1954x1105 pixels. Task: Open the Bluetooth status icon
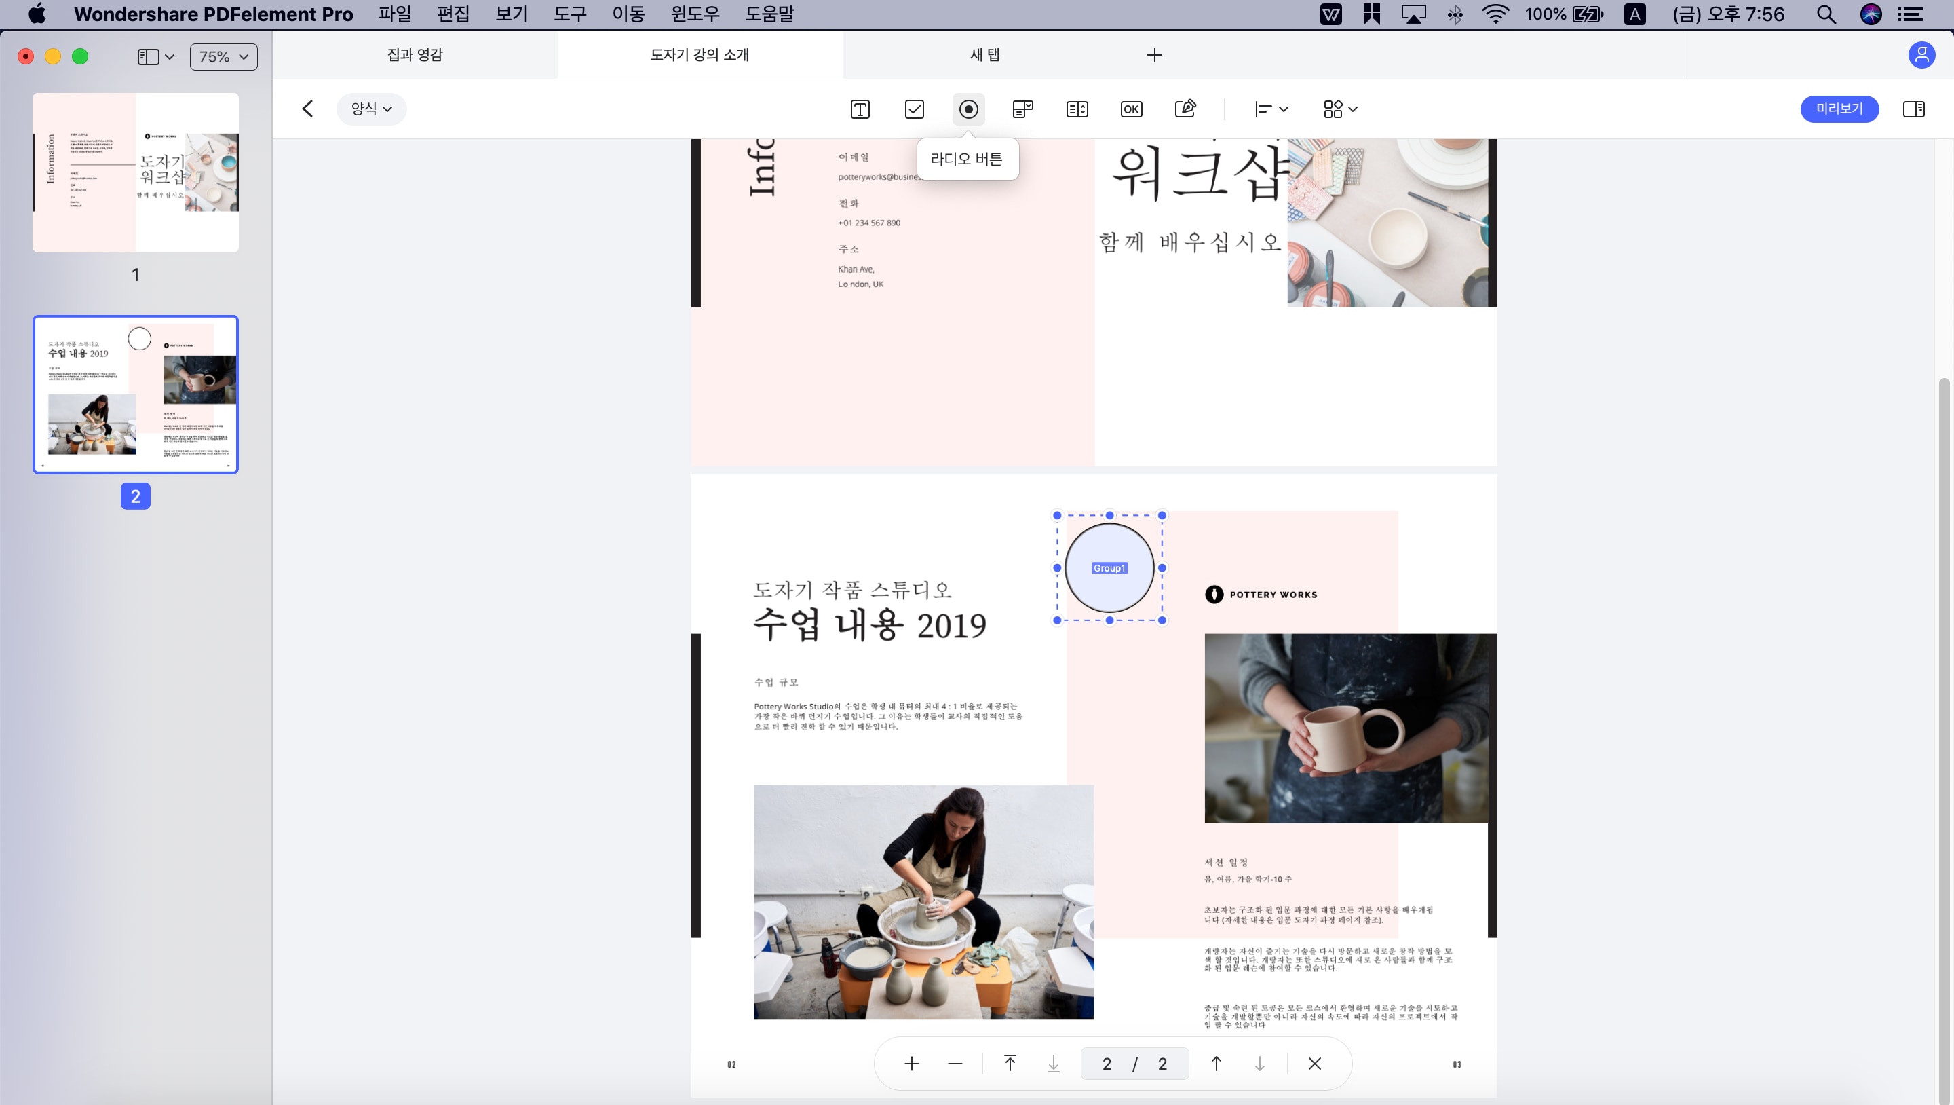(1455, 14)
